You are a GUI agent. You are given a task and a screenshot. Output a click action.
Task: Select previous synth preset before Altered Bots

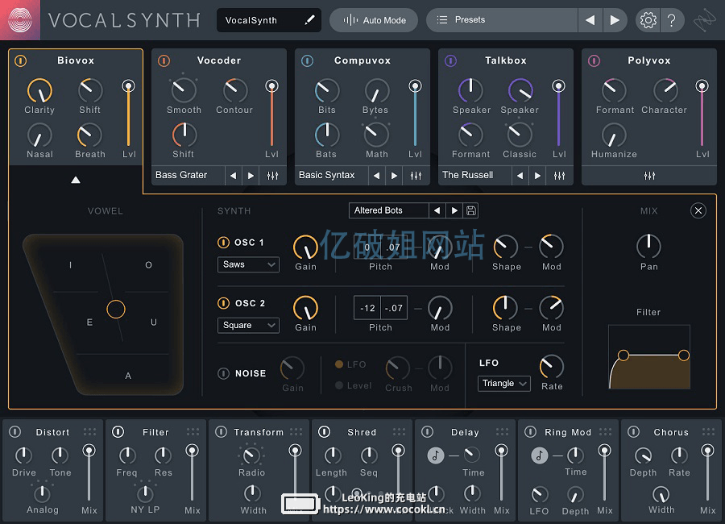437,210
